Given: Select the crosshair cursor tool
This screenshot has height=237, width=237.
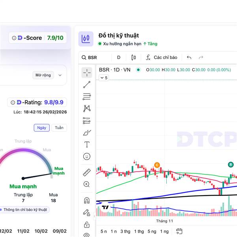Looking at the screenshot, I should (x=87, y=73).
